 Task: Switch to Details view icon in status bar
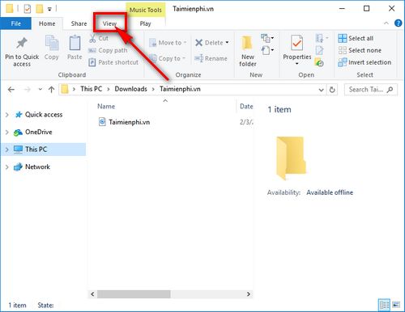click(384, 305)
